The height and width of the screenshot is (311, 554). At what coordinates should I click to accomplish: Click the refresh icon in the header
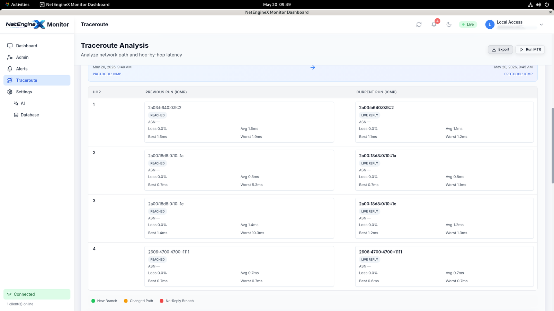click(x=419, y=25)
